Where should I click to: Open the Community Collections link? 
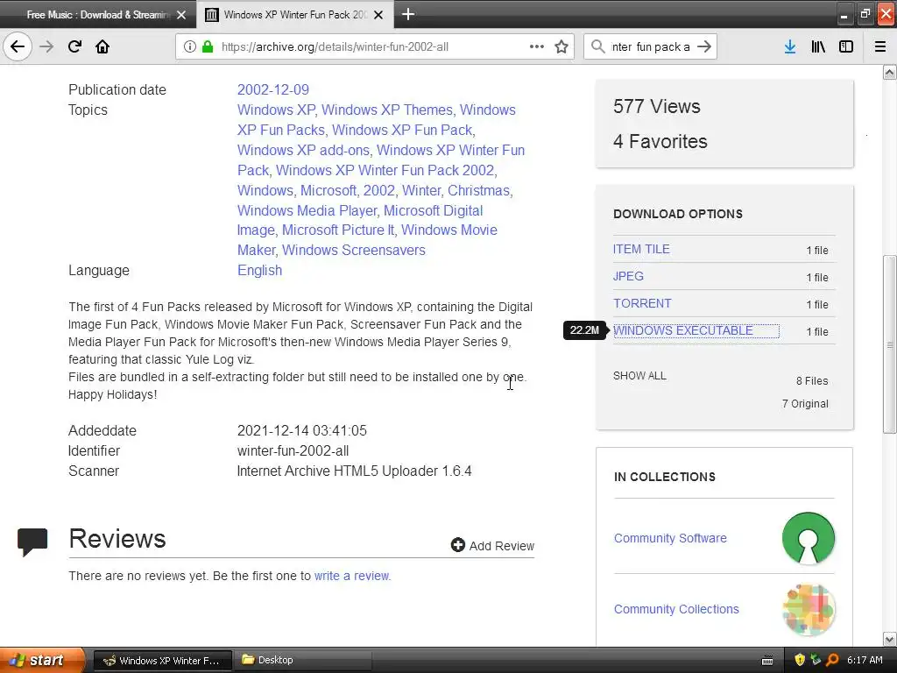[676, 609]
